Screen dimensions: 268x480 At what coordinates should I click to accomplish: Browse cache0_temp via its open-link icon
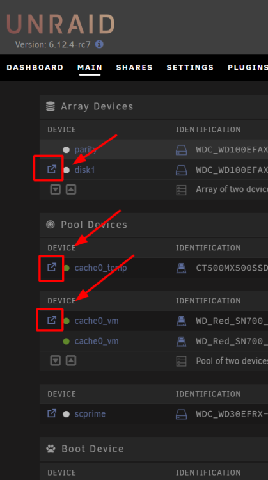(52, 267)
